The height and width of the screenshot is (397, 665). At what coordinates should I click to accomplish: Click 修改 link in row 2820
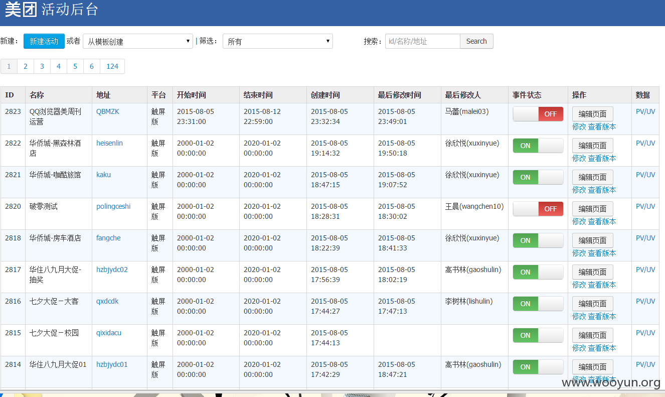[579, 221]
